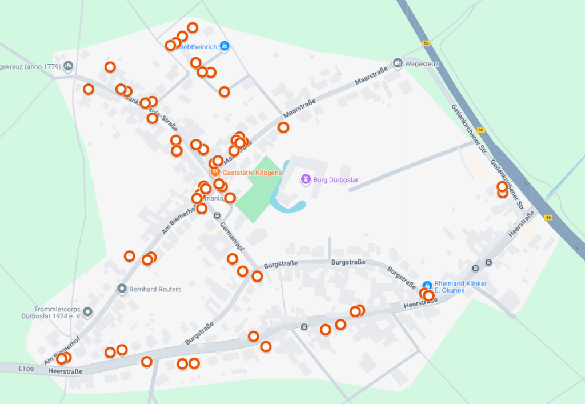Viewport: 585px width, 404px height.
Task: Click the topmost orange marker near Liebtheinrich
Action: click(x=192, y=27)
